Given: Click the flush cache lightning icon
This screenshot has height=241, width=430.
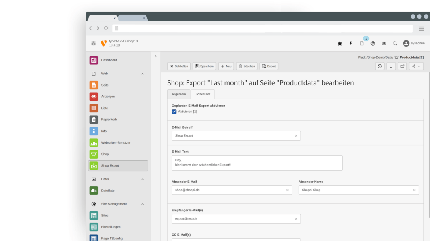Looking at the screenshot, I should pyautogui.click(x=350, y=44).
